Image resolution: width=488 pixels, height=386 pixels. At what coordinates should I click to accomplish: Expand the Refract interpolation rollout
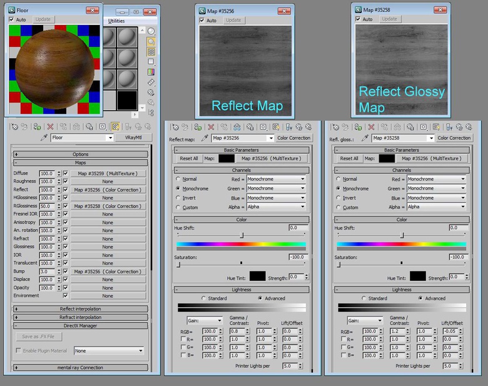tap(80, 317)
